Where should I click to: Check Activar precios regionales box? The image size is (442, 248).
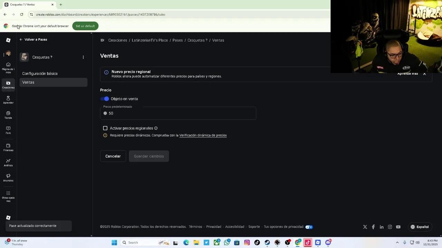105,128
